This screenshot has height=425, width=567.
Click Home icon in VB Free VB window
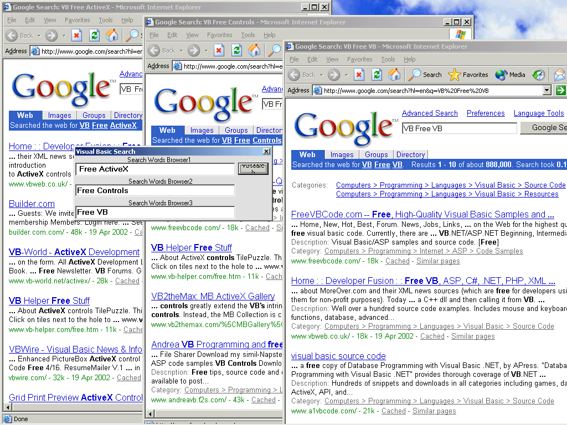coord(394,75)
